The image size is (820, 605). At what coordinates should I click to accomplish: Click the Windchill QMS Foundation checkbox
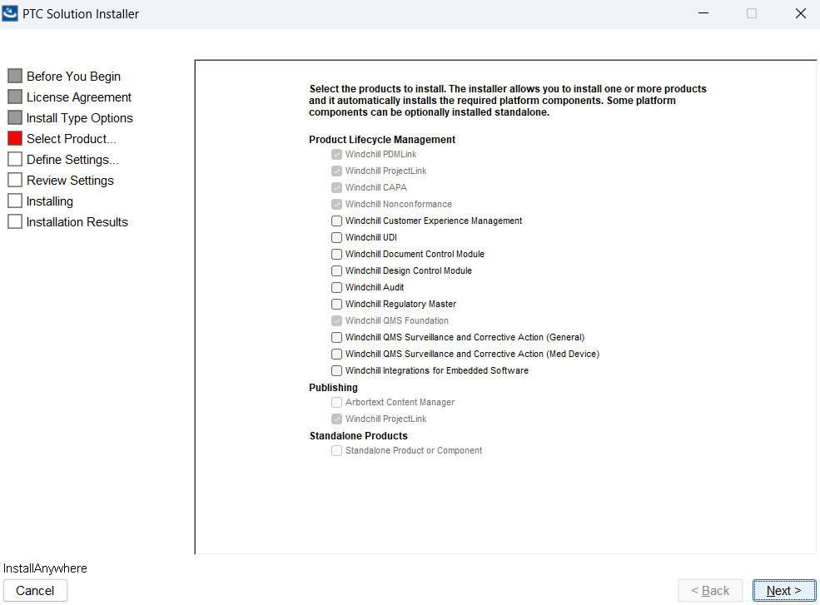(337, 321)
